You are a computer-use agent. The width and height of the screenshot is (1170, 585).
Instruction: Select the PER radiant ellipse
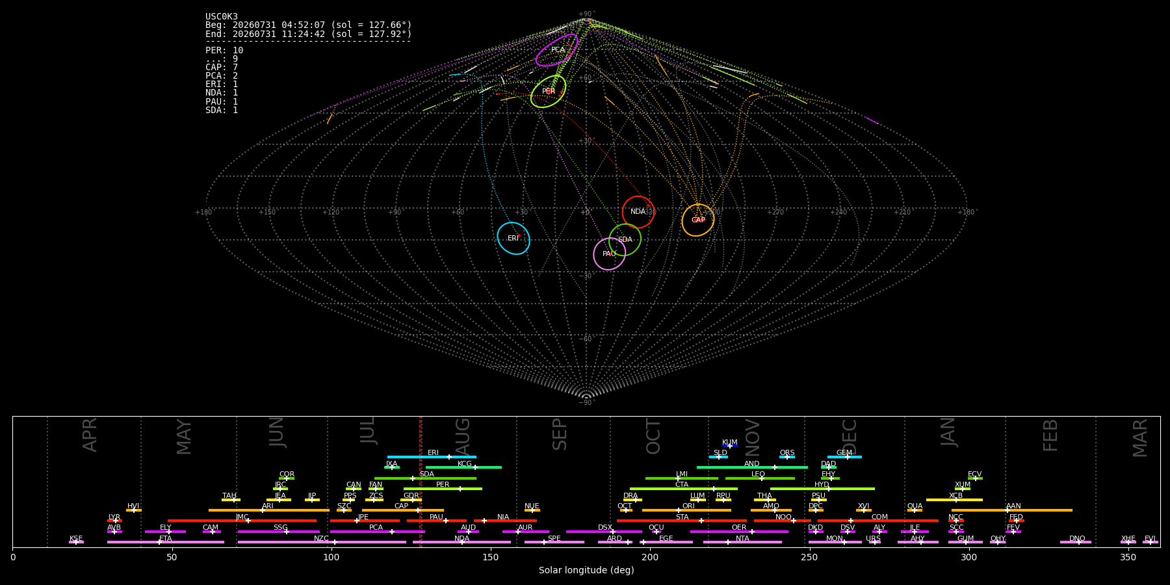click(x=549, y=92)
